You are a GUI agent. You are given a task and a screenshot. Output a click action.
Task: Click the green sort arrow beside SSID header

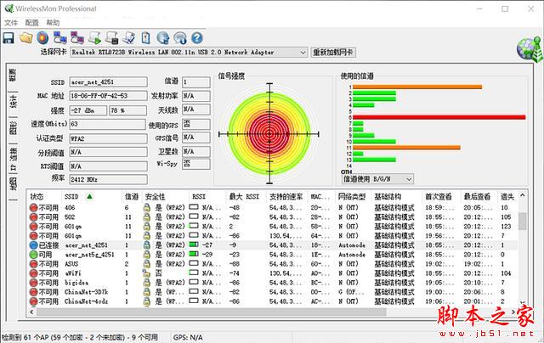(x=89, y=196)
